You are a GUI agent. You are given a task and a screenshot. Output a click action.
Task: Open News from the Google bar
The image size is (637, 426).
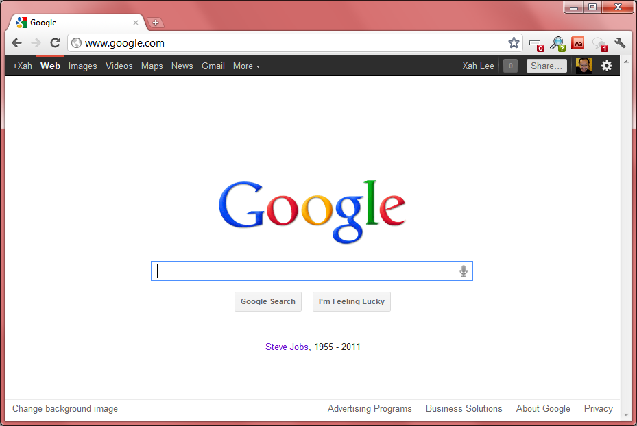click(182, 66)
